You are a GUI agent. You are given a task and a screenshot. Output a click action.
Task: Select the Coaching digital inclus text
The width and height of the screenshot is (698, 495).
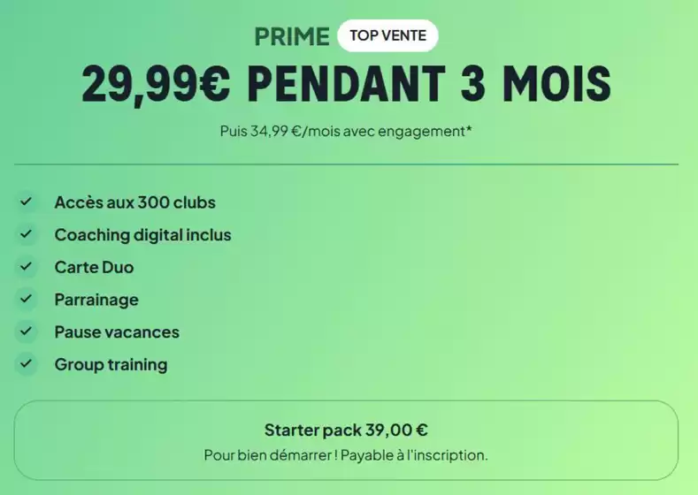142,235
